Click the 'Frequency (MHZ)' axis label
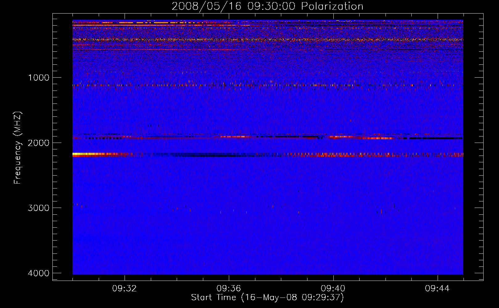 [x=18, y=148]
